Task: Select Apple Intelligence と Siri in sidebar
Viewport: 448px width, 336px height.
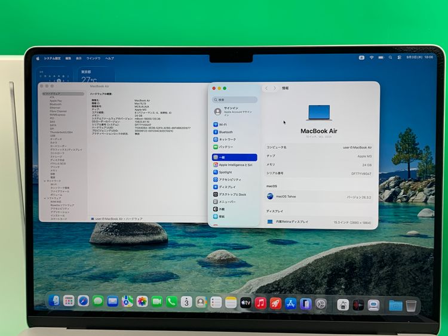Action: click(234, 165)
